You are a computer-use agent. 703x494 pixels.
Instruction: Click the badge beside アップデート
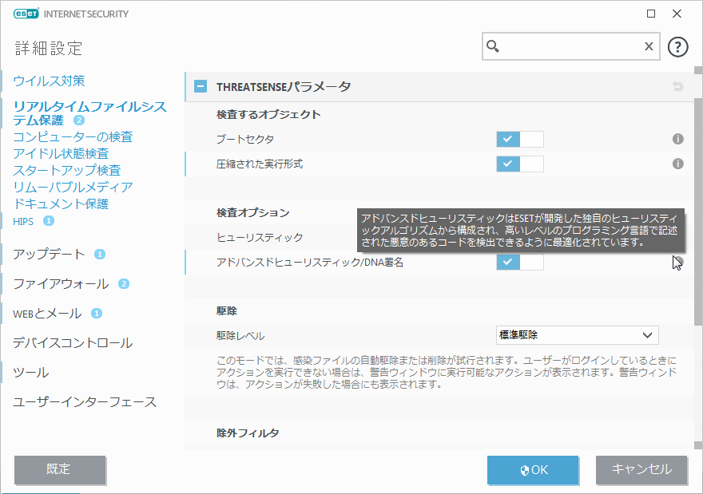click(x=100, y=254)
